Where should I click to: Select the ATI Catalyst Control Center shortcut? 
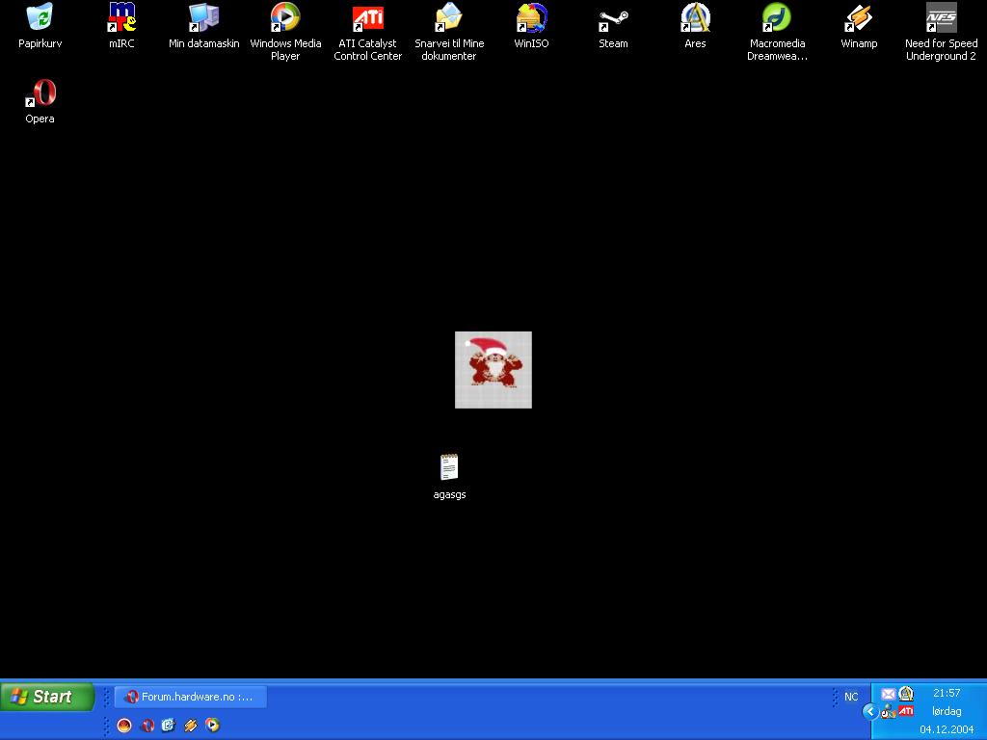pos(367,32)
